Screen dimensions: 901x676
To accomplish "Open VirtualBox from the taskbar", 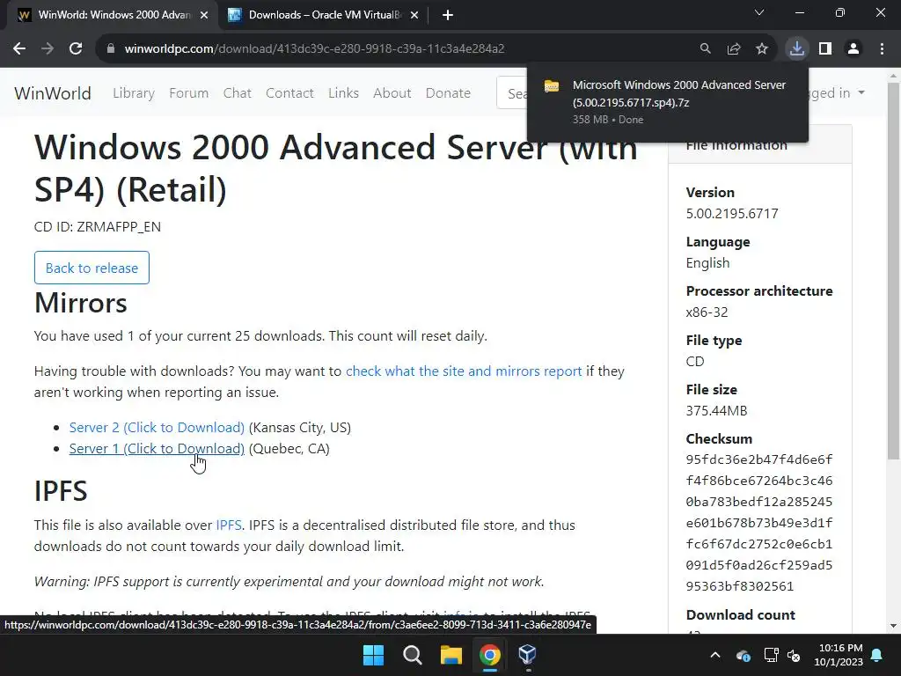I will (x=528, y=655).
